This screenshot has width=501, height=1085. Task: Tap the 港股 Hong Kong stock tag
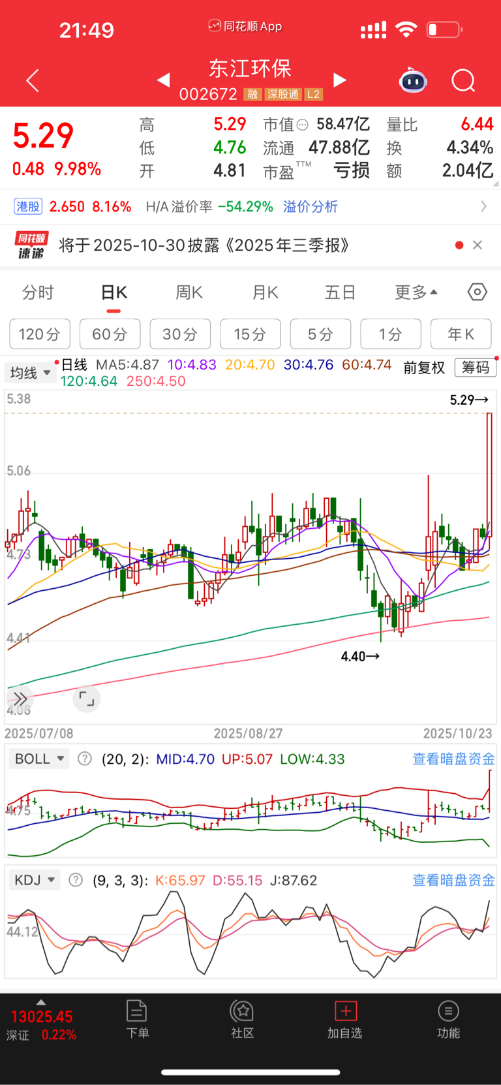point(28,207)
